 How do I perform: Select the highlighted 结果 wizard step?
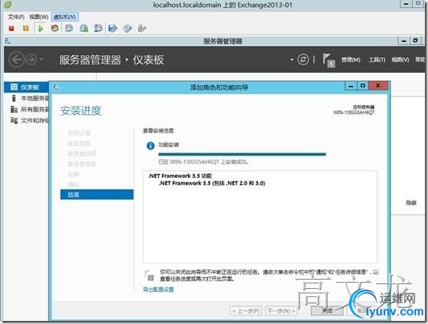coord(97,195)
